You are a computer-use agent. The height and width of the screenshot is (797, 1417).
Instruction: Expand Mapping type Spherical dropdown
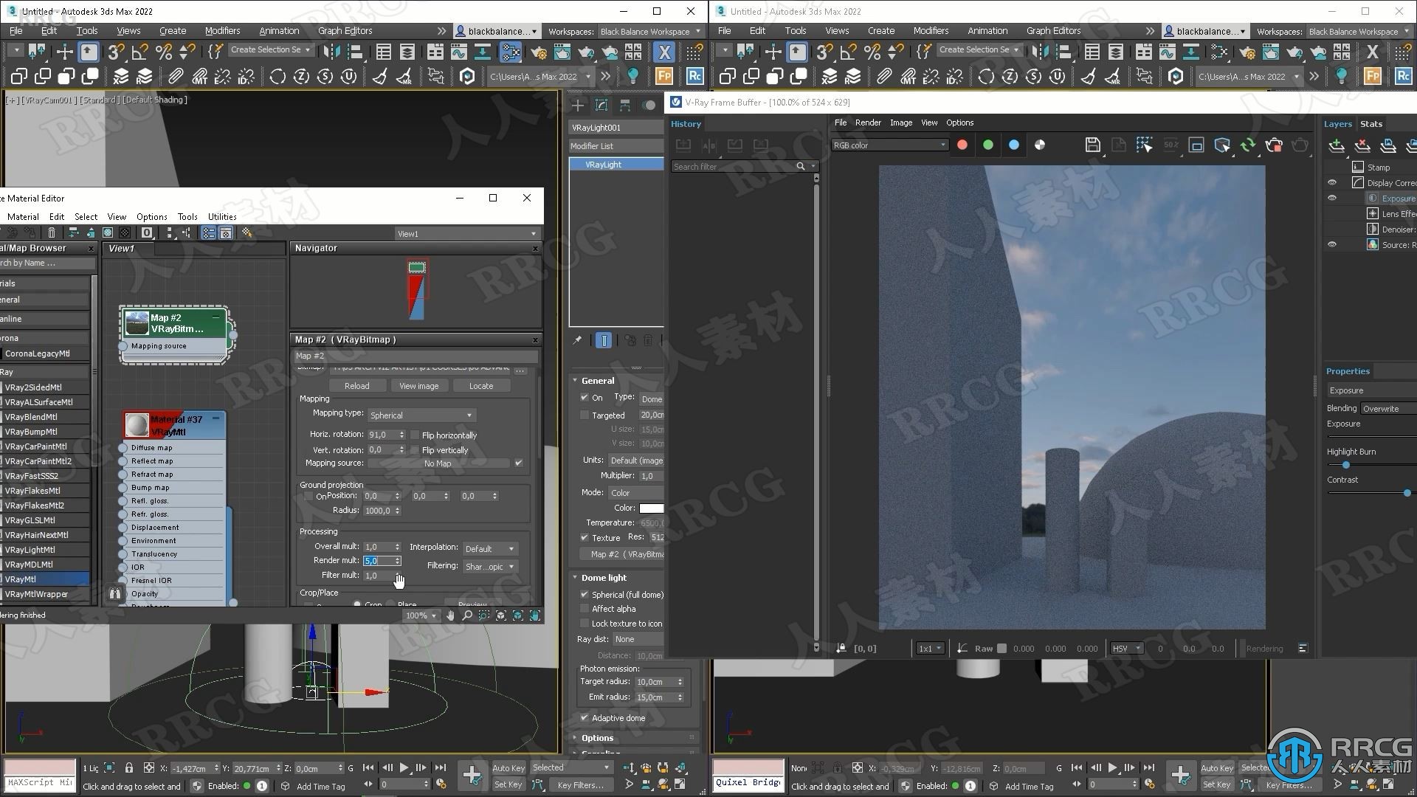pyautogui.click(x=469, y=415)
